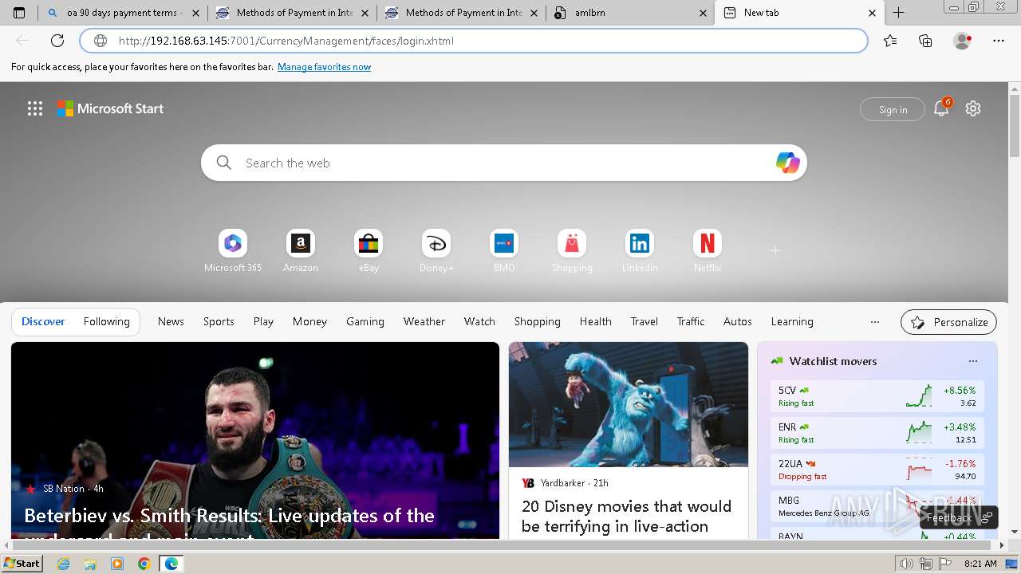This screenshot has width=1021, height=574.
Task: Click Manage favorites now link
Action: coord(324,67)
